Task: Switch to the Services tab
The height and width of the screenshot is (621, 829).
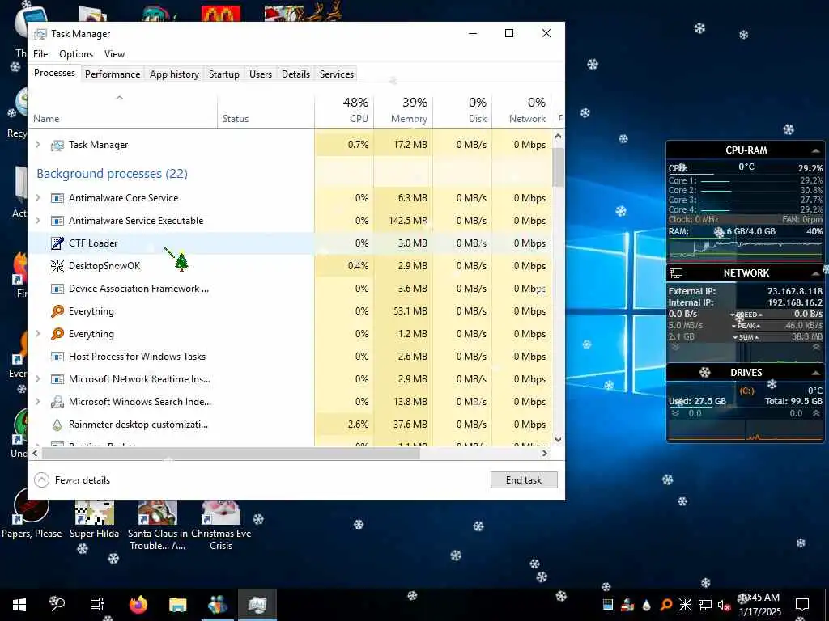Action: 336,74
